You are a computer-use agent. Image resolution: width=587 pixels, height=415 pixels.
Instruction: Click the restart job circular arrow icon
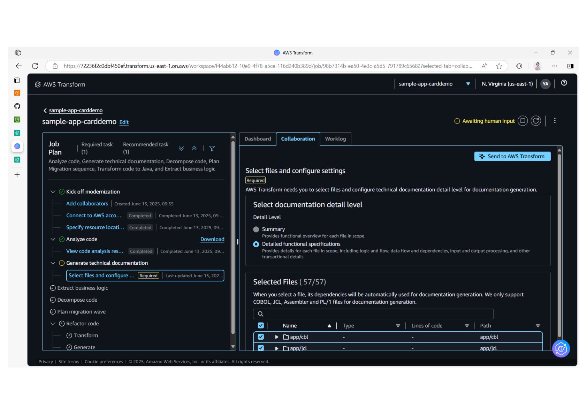(536, 121)
